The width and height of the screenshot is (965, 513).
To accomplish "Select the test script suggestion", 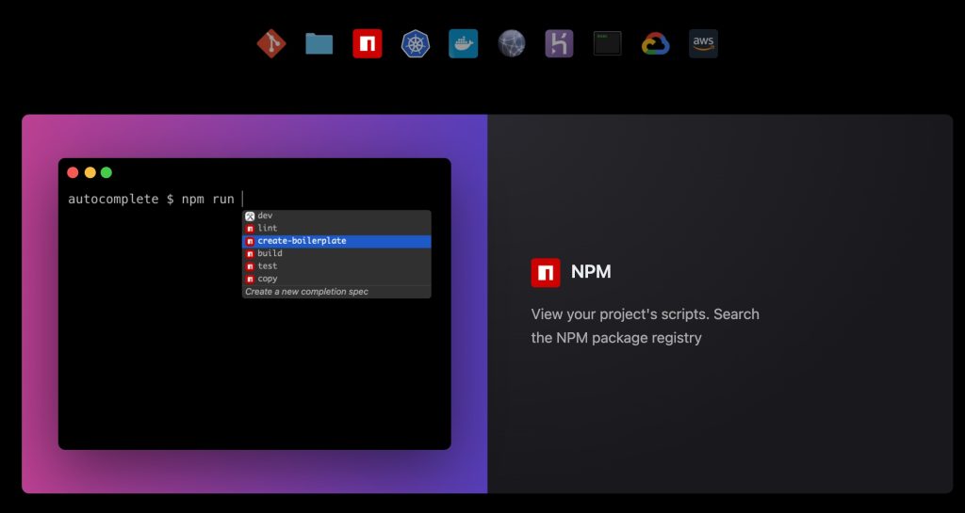I will 336,266.
